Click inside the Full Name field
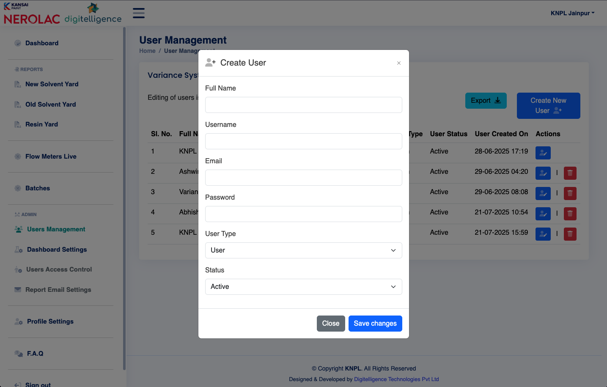Screen dimensions: 607x387 303,105
